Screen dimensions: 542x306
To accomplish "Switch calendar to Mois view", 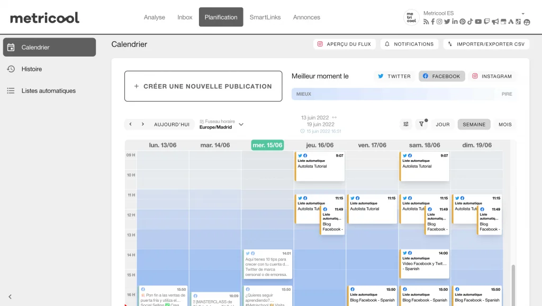I will pos(505,125).
